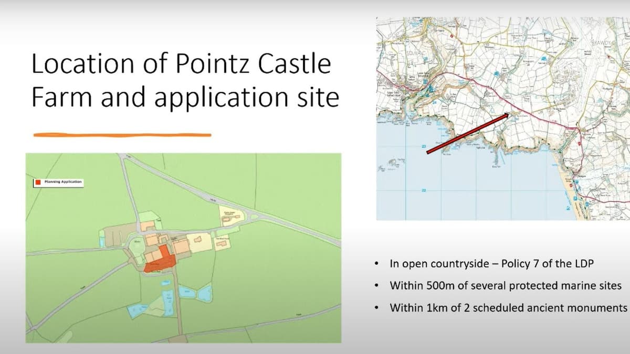630x354 pixels.
Task: Select the Planning Application legend label
Action: click(63, 183)
